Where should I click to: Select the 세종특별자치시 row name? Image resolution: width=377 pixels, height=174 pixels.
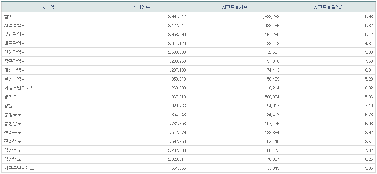tap(19, 88)
